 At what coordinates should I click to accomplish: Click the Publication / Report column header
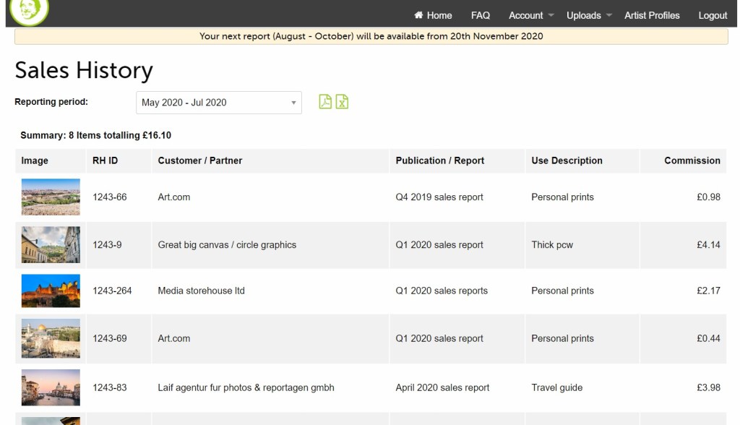(439, 160)
